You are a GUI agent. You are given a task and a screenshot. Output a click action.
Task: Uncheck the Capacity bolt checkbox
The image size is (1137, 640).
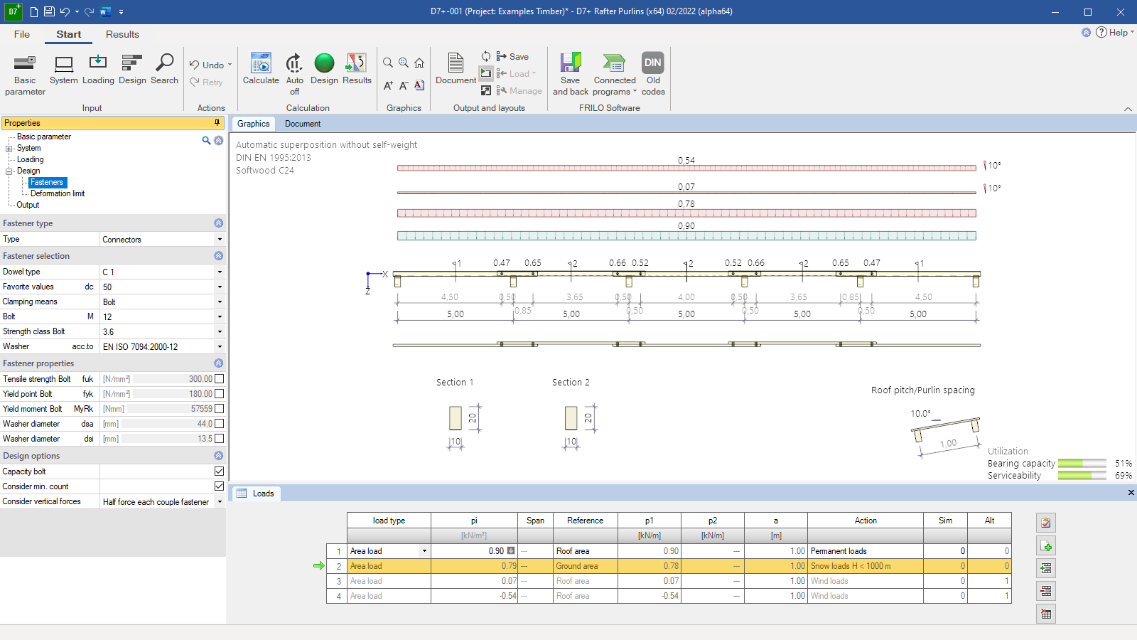click(x=219, y=471)
